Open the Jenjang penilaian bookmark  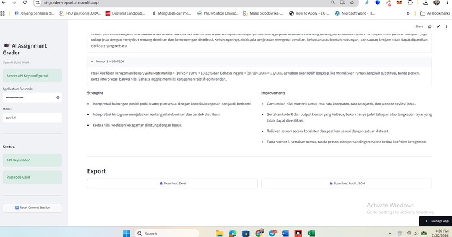(x=34, y=13)
